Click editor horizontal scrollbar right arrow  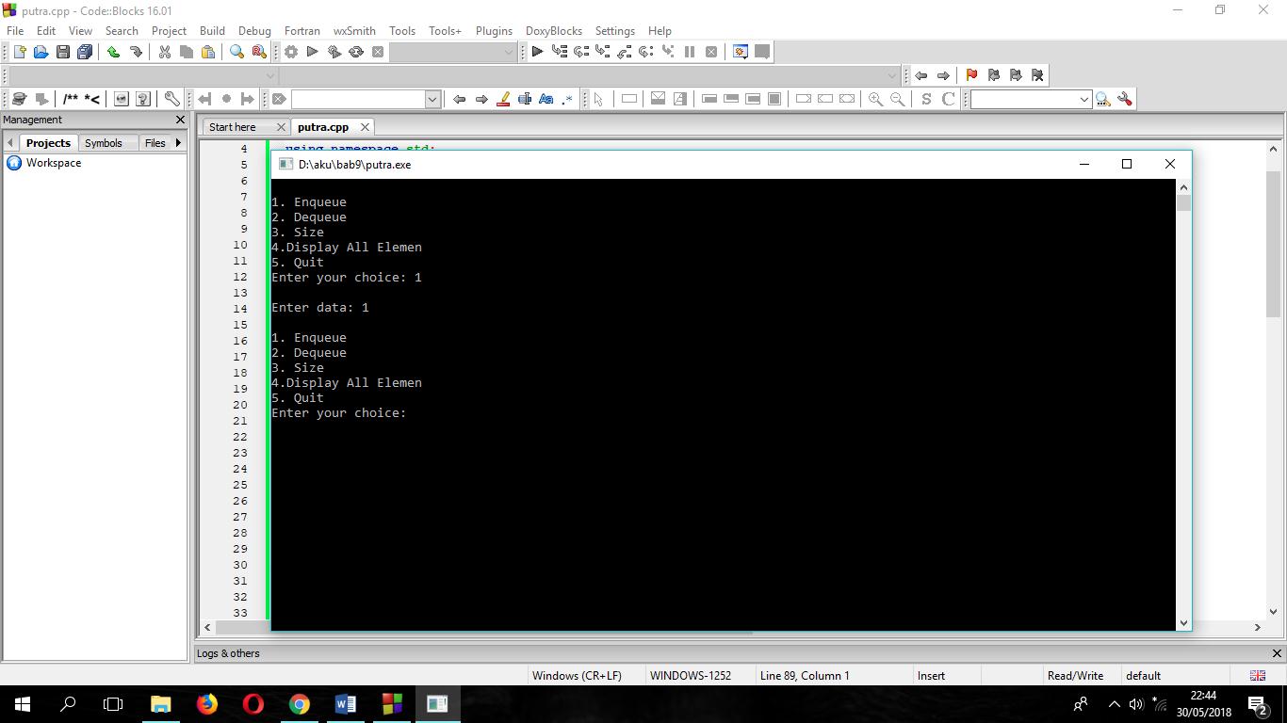click(1257, 627)
